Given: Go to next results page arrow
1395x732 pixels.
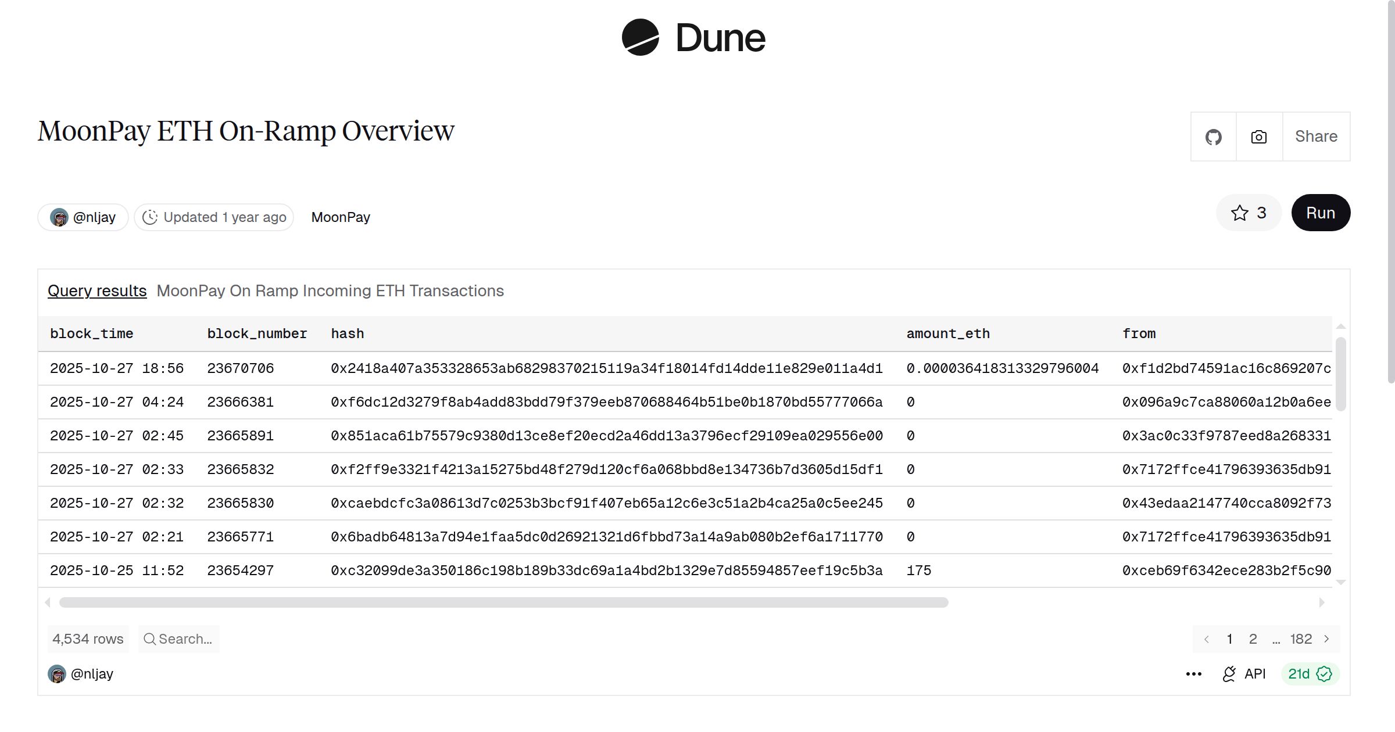Looking at the screenshot, I should pos(1326,639).
